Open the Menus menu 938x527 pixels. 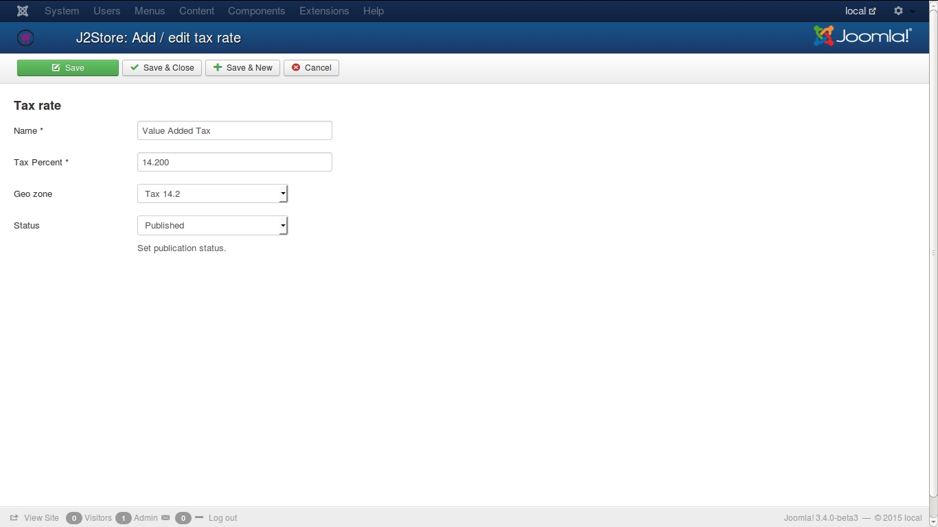(150, 11)
